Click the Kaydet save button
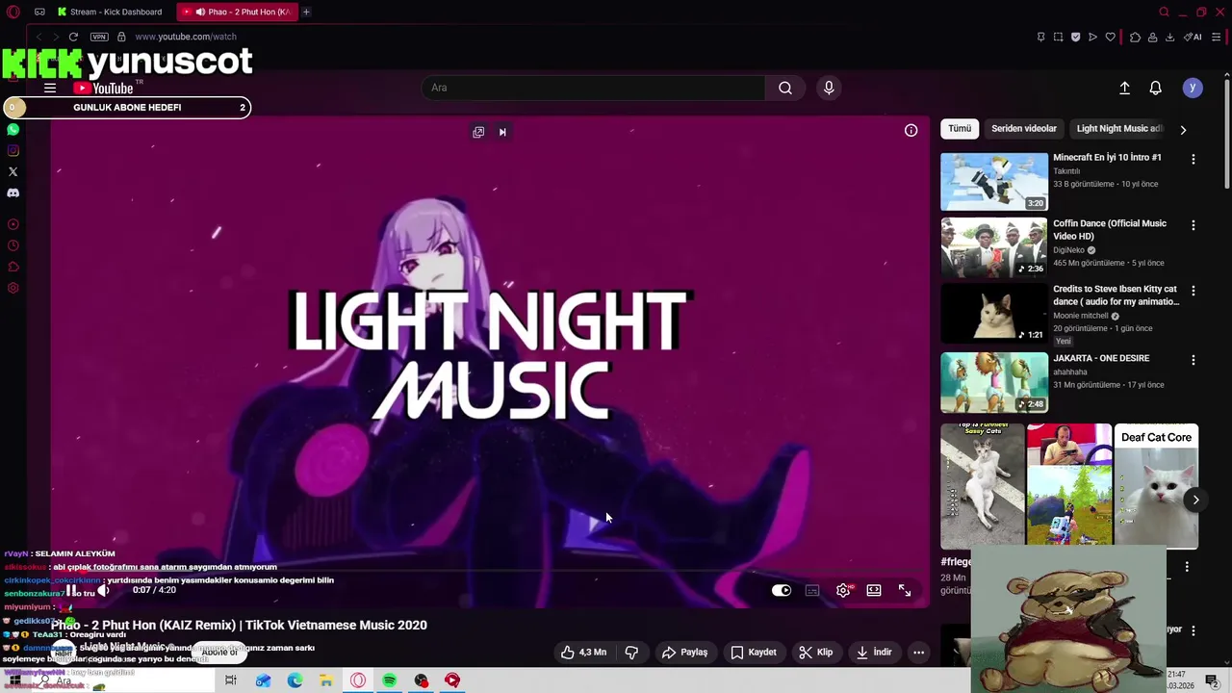 [x=754, y=652]
